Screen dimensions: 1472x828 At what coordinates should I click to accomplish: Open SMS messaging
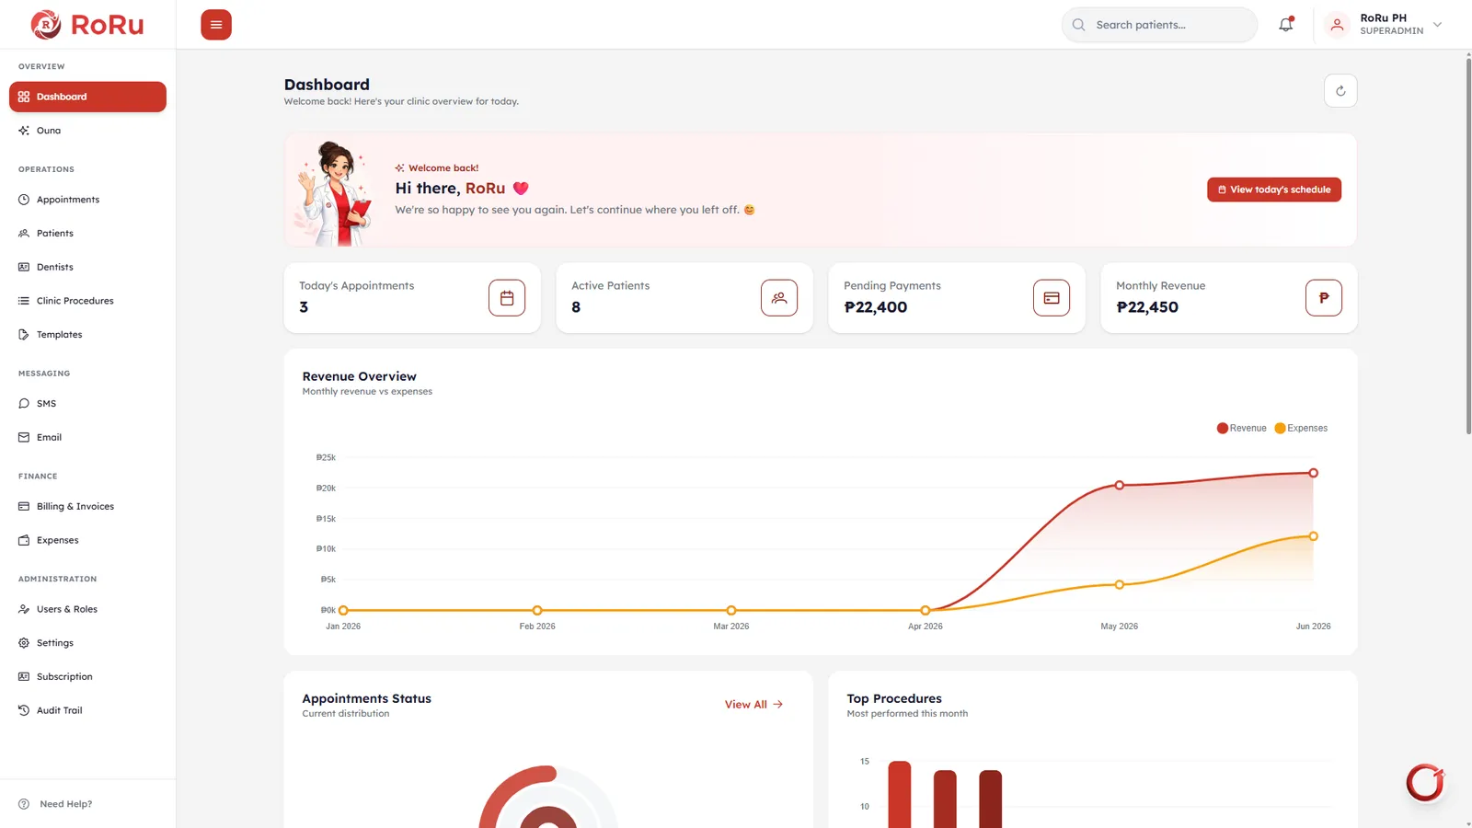(x=87, y=404)
